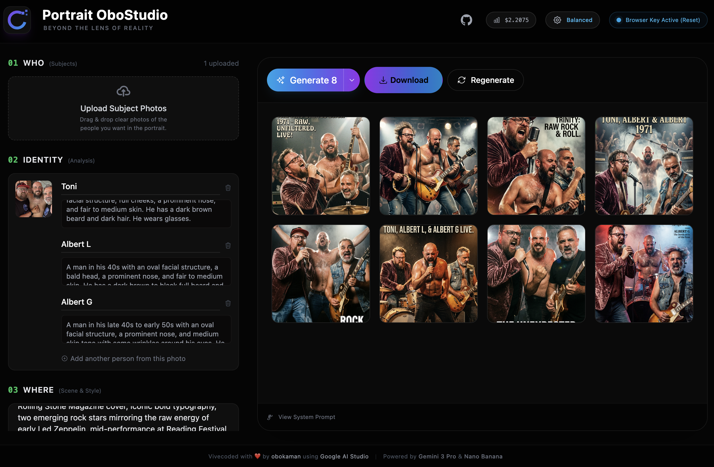The width and height of the screenshot is (714, 467).
Task: Delete Toni with trash icon
Action: click(x=228, y=188)
